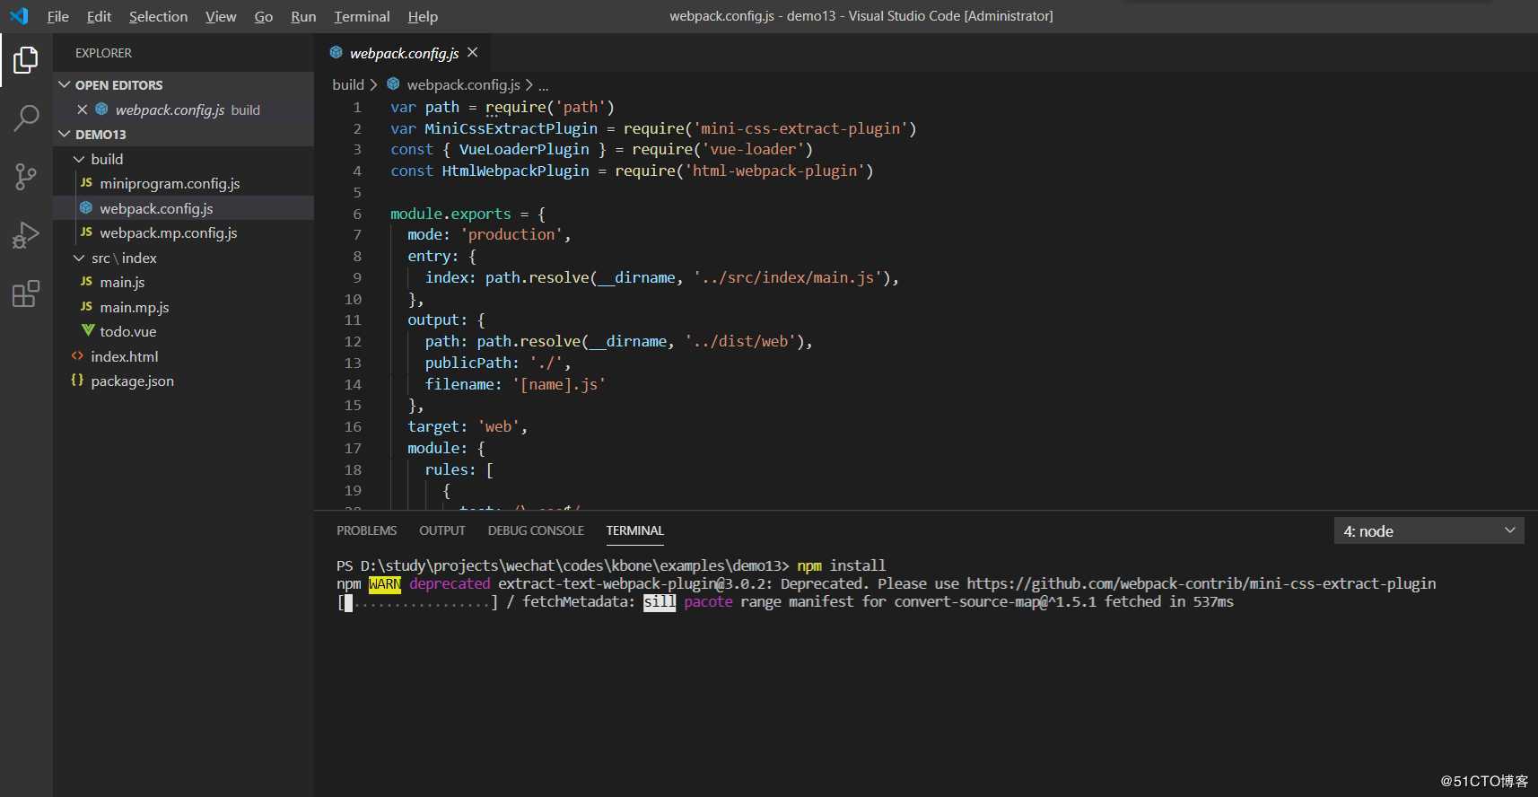1538x797 pixels.
Task: Click the Vue icon beside todo.vue
Action: click(x=87, y=331)
